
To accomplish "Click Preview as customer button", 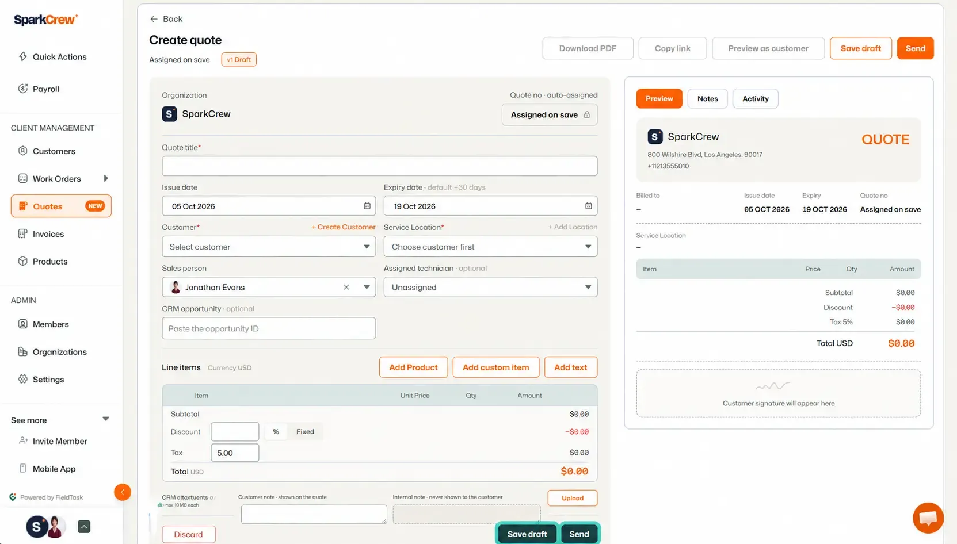I will 768,48.
